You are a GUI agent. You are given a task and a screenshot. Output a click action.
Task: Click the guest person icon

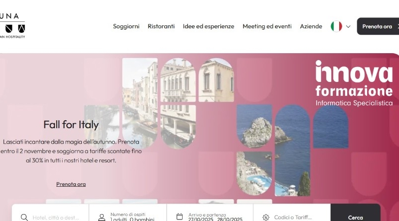coord(102,218)
